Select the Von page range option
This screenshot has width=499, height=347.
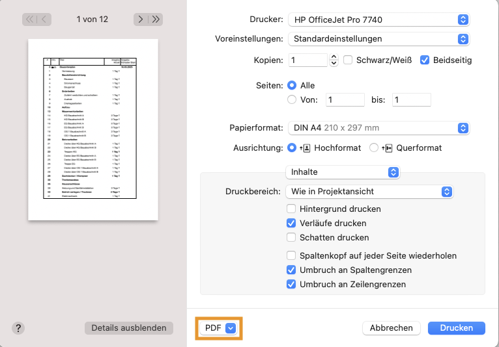(292, 100)
